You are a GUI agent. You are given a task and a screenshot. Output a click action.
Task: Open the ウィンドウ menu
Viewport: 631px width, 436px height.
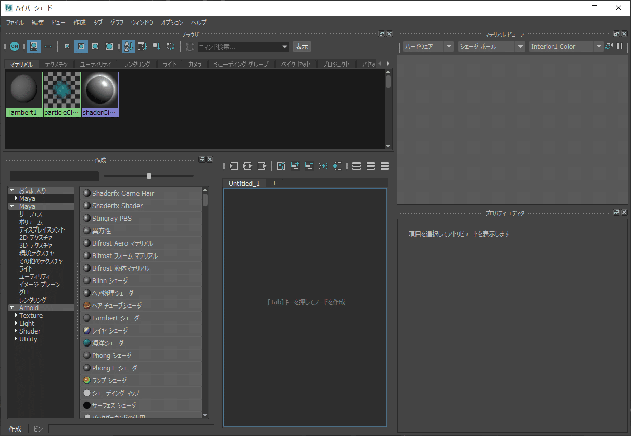pyautogui.click(x=142, y=23)
